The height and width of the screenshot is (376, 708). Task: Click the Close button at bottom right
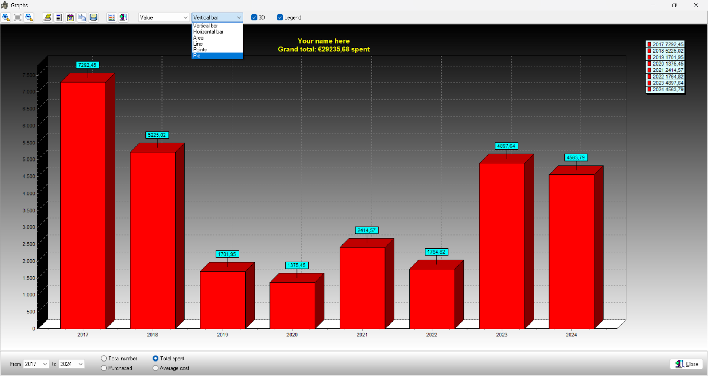click(686, 364)
